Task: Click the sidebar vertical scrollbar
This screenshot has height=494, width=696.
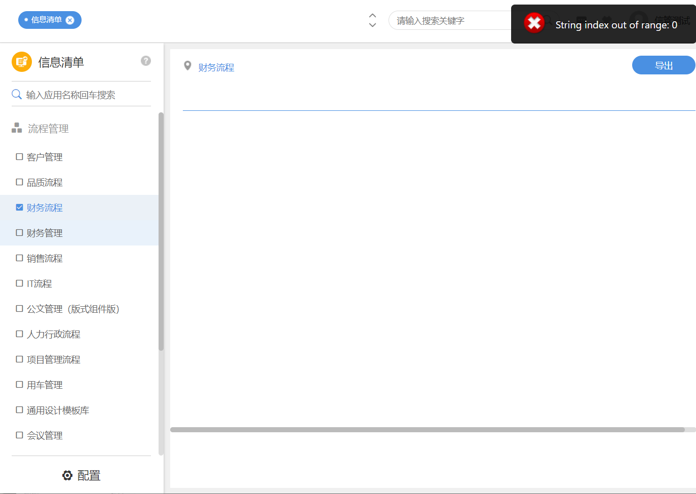Action: 161,231
